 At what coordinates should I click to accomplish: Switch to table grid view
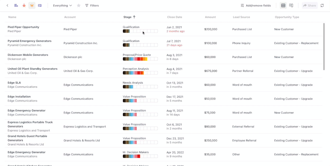(x=283, y=6)
